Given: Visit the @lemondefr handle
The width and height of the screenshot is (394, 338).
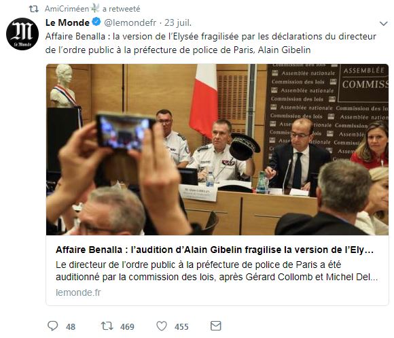Looking at the screenshot, I should pos(130,22).
